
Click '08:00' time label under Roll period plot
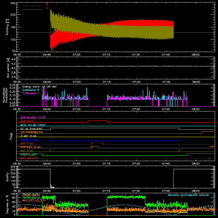click(196, 82)
